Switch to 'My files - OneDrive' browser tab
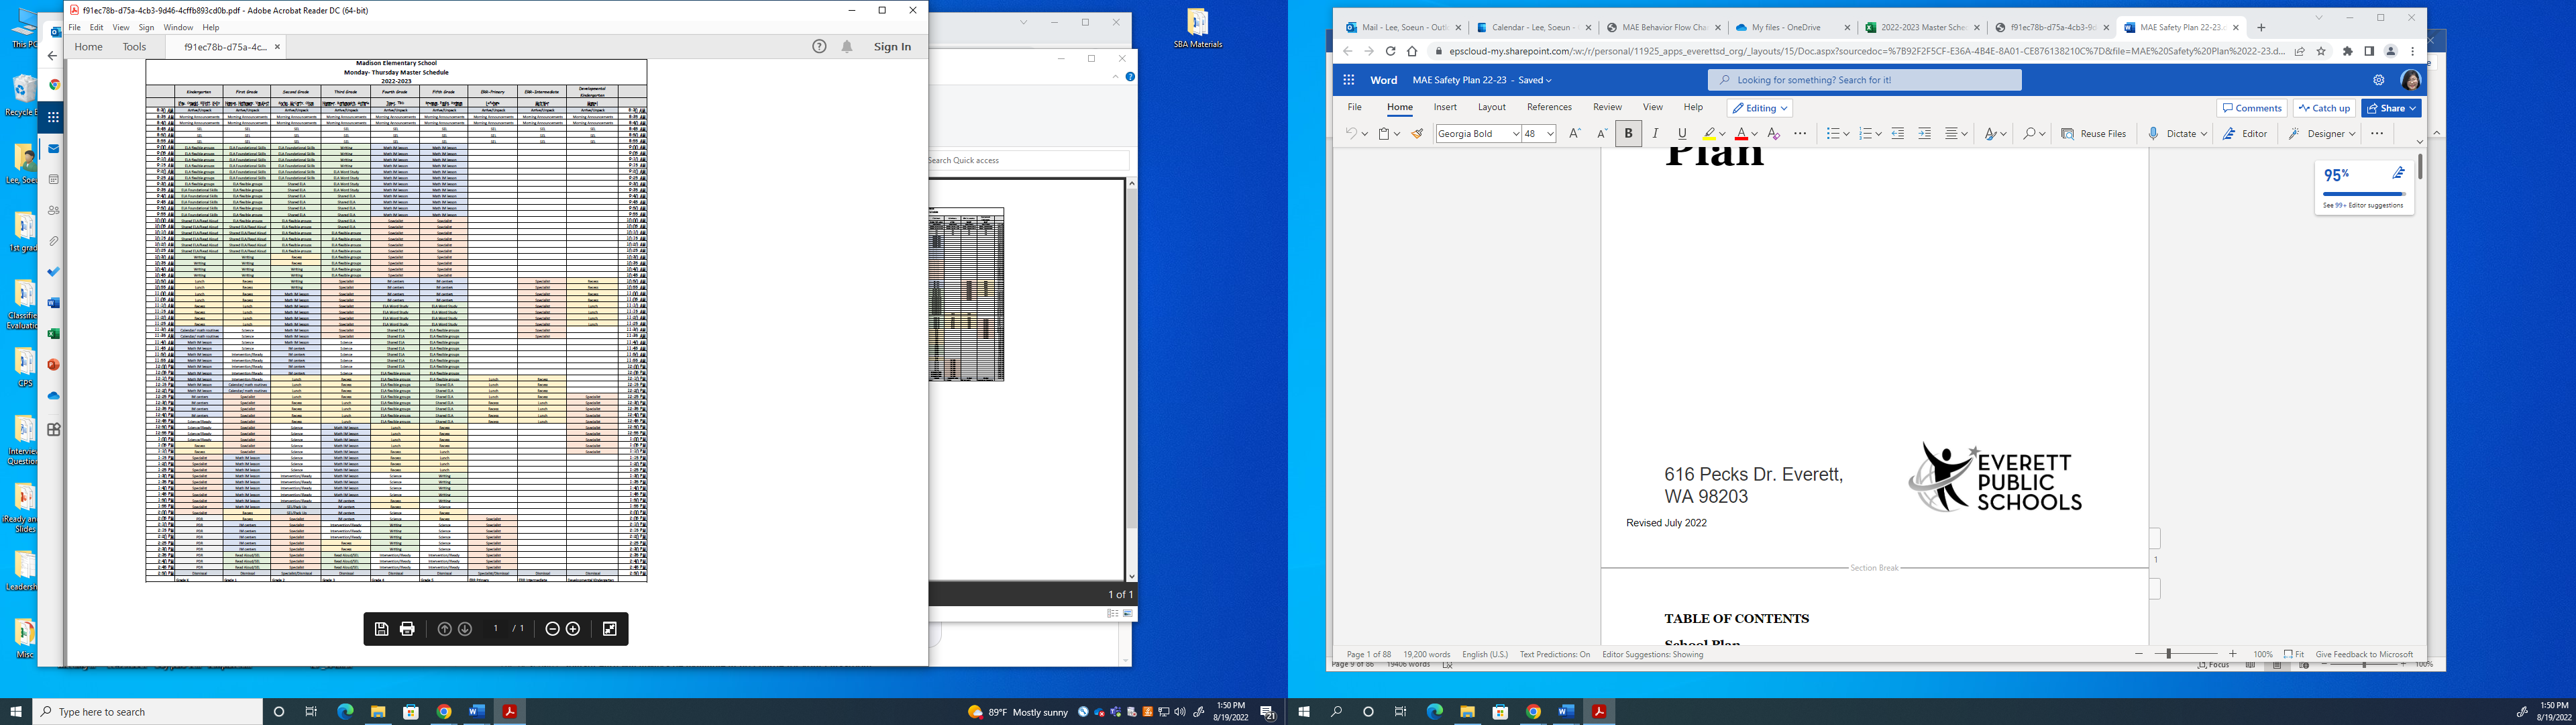The height and width of the screenshot is (725, 2576). click(1794, 28)
